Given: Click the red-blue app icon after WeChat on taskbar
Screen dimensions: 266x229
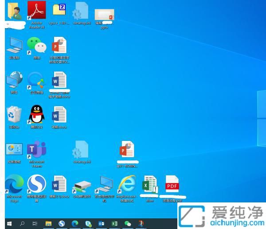Looking at the screenshot, I should tap(141, 224).
